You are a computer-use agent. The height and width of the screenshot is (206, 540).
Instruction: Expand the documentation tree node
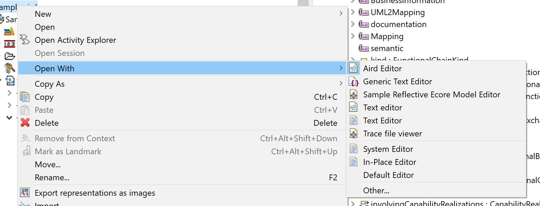pyautogui.click(x=353, y=24)
